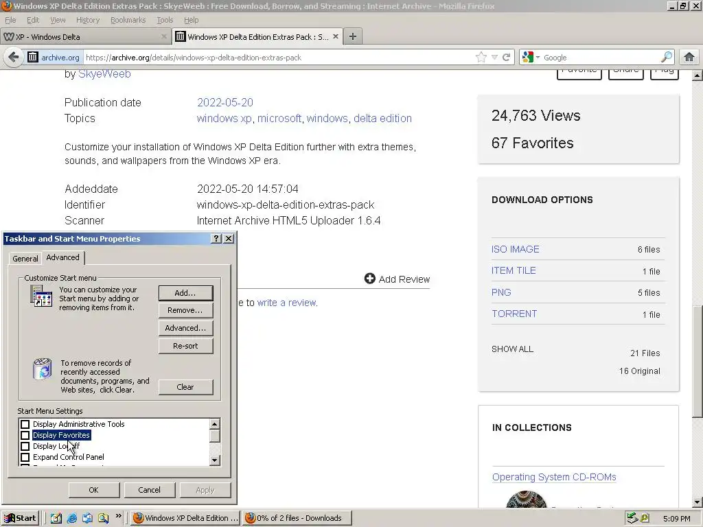Open the search engine dropdown

coord(538,58)
